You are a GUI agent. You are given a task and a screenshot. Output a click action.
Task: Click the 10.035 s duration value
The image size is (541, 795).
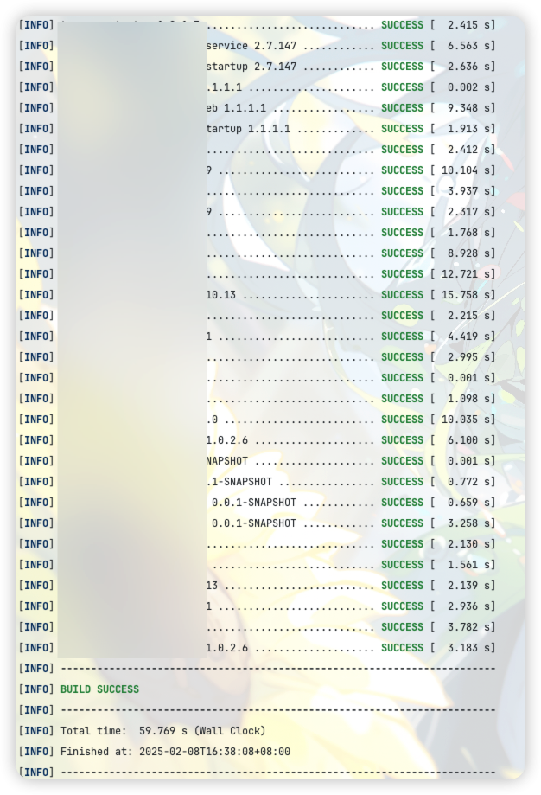click(x=466, y=420)
